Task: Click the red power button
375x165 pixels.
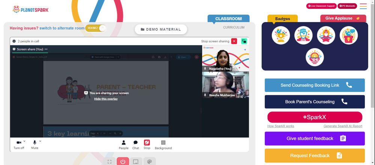Action: tap(123, 162)
